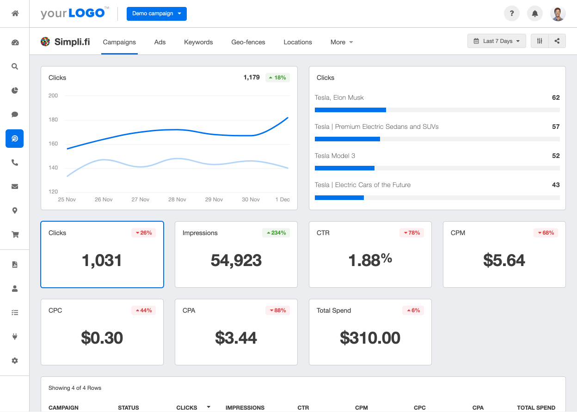Switch to the Geo-fences tab

(248, 42)
